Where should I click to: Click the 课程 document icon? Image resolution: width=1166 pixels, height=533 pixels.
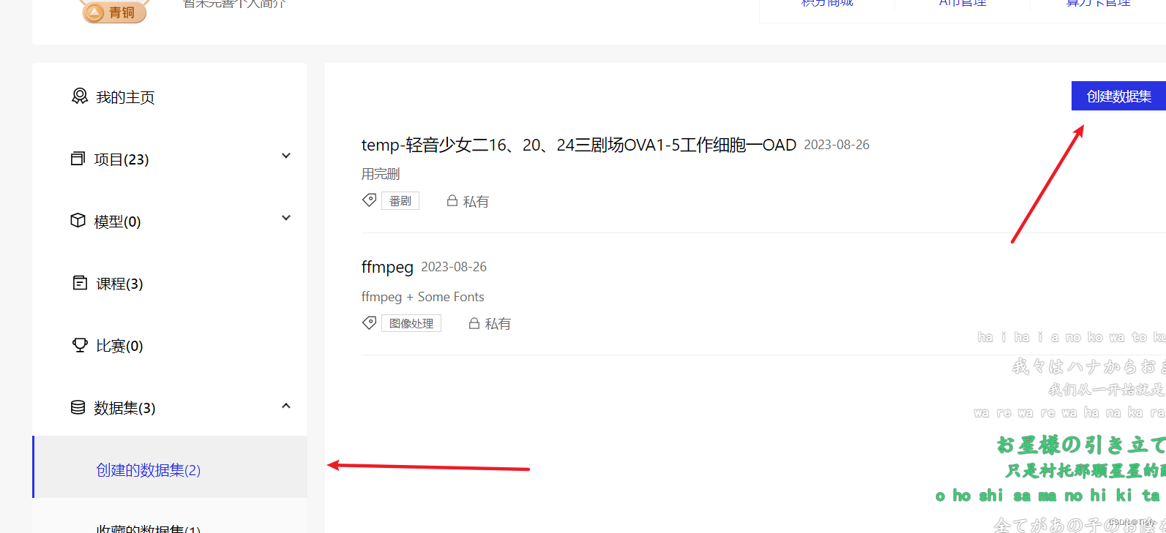coord(80,283)
